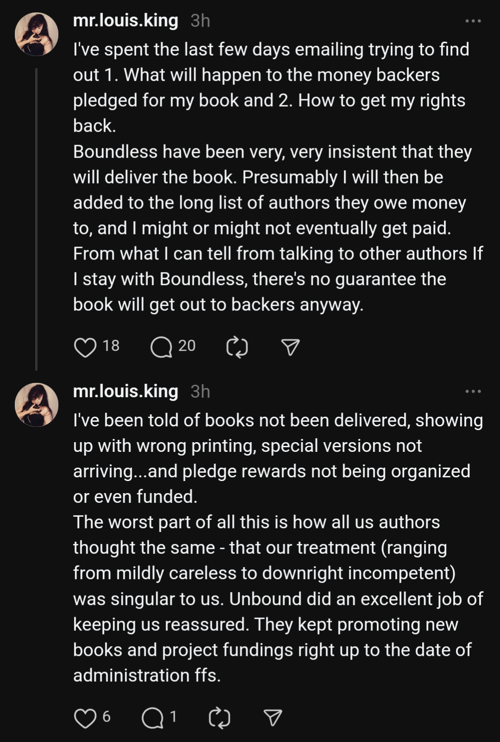The image size is (500, 742).
Task: Repost the post mentioning Unbound
Action: point(219,718)
